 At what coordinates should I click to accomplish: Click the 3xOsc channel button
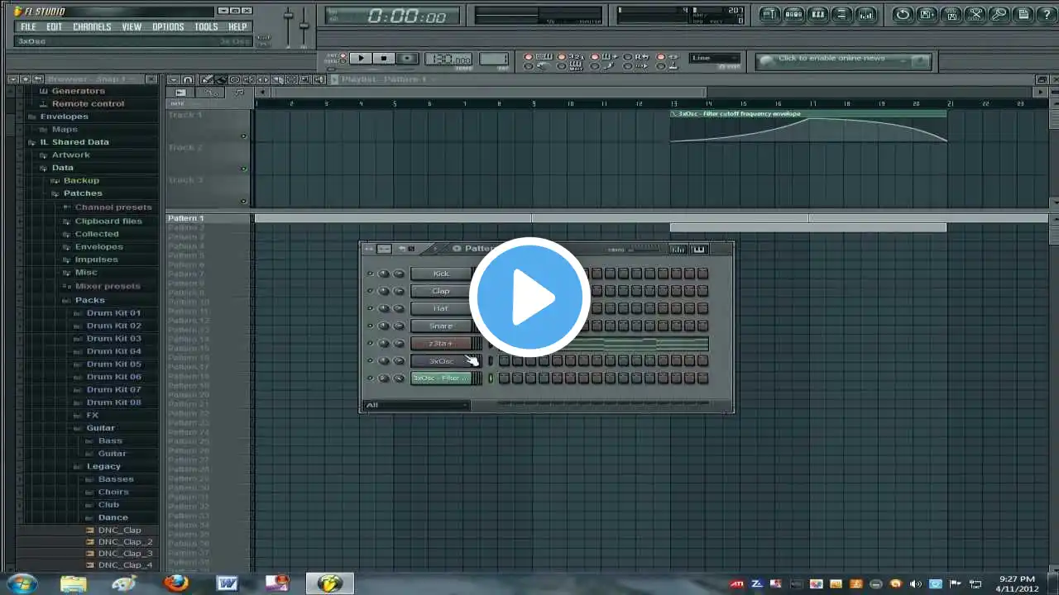441,360
